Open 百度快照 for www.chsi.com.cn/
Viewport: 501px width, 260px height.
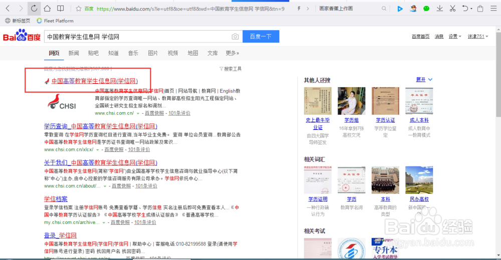pos(154,113)
